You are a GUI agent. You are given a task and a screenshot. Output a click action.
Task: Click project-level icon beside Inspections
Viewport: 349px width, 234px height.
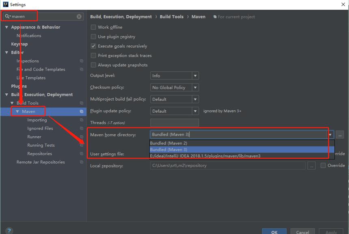82,61
